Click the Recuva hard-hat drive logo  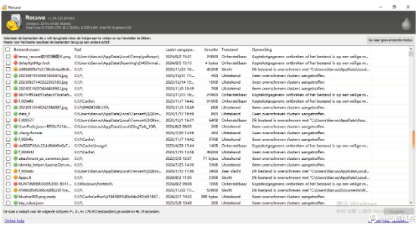[x=14, y=22]
